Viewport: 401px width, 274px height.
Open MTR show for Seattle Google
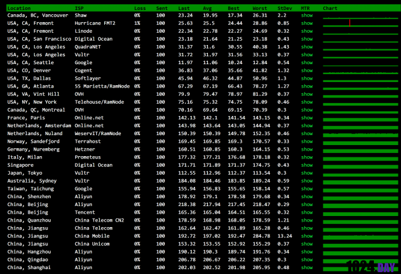tap(307, 63)
